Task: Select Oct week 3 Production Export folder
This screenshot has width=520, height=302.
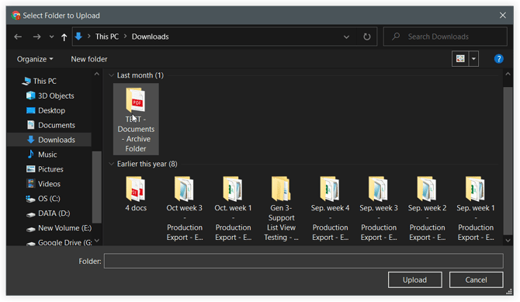Action: pyautogui.click(x=185, y=208)
